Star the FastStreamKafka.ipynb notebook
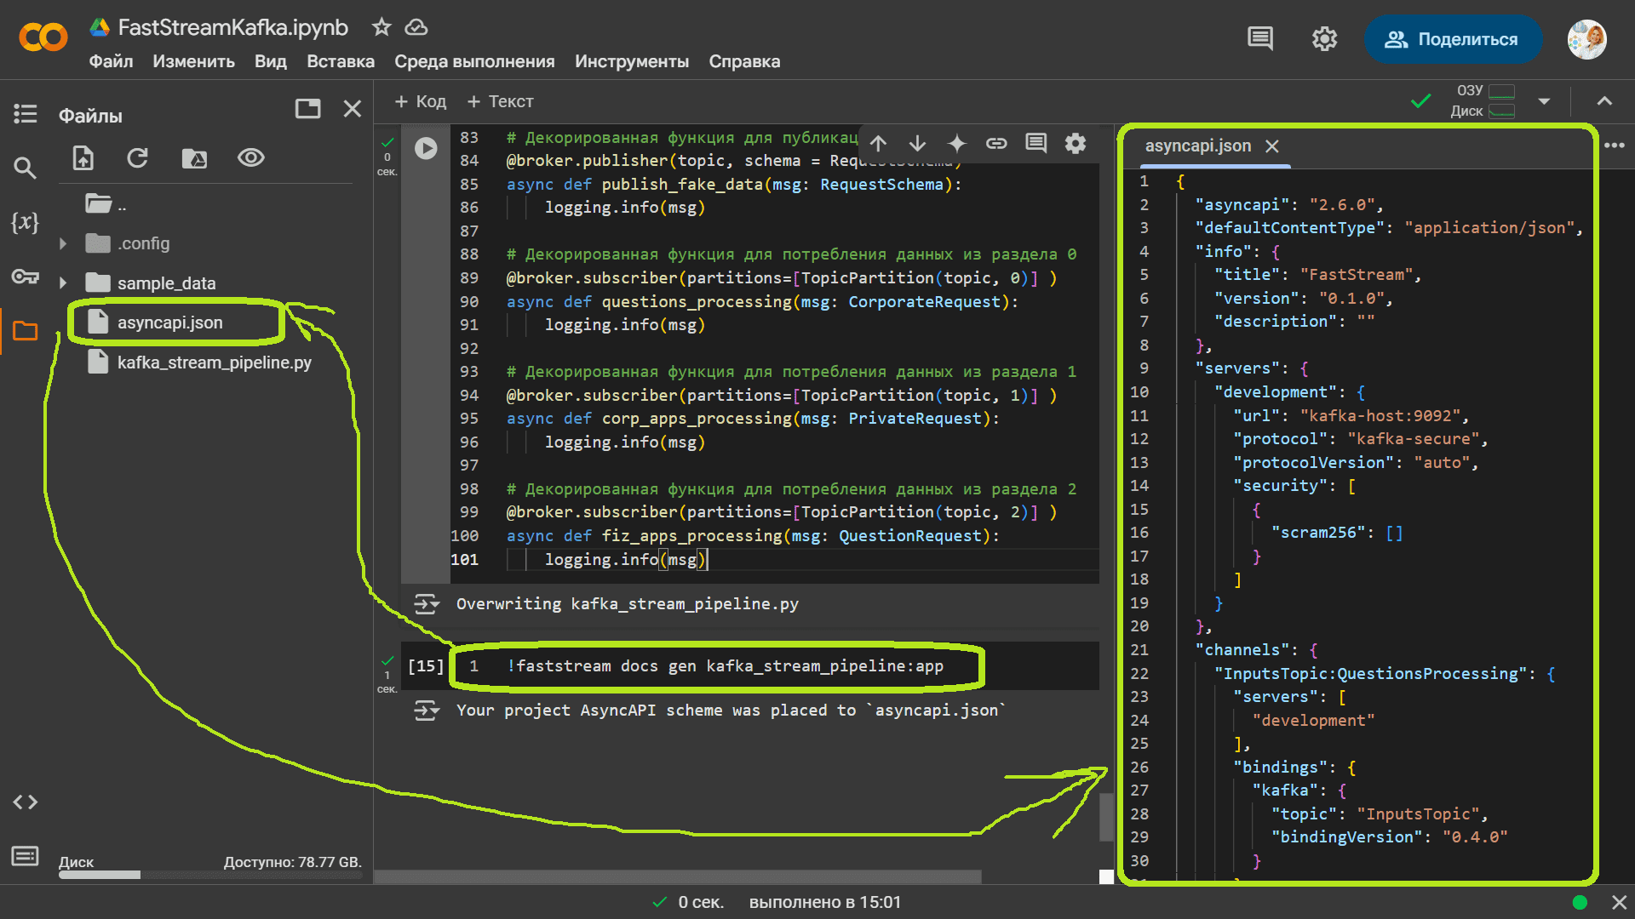 point(381,27)
